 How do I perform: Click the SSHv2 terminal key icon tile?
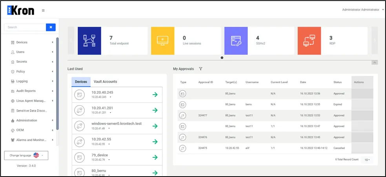click(236, 40)
